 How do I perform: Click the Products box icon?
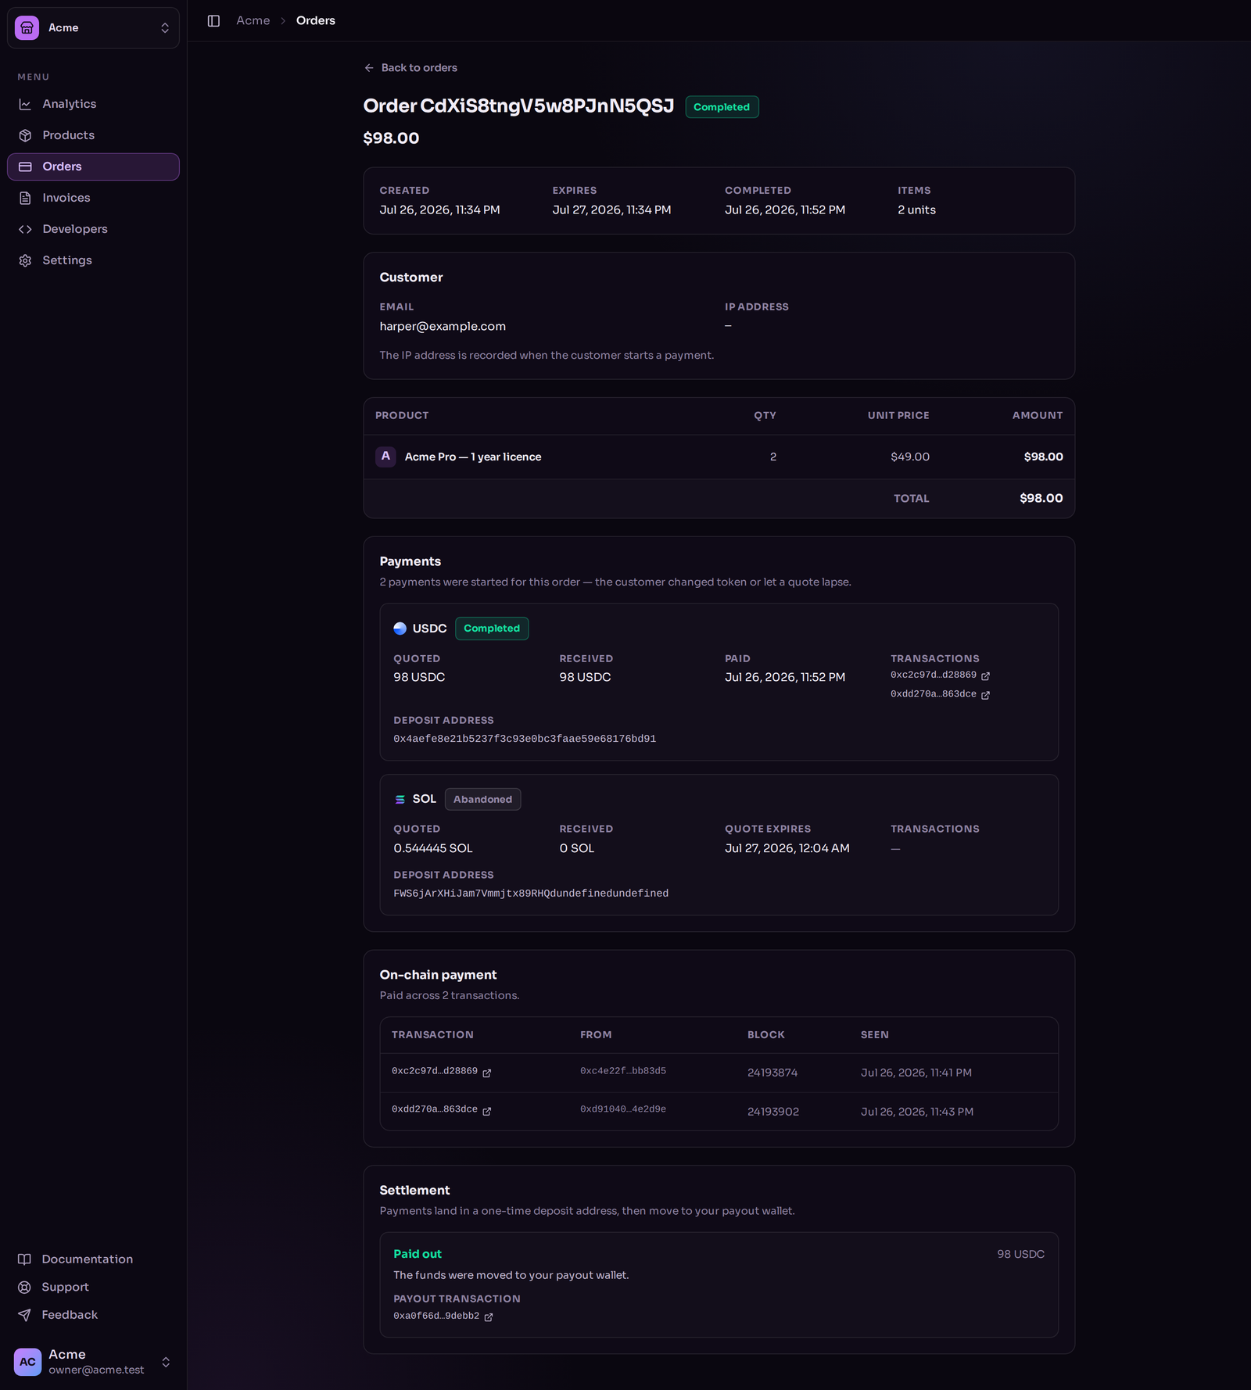(x=25, y=135)
